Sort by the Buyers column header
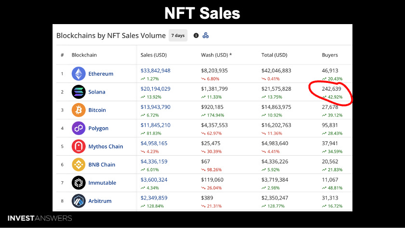 click(330, 55)
